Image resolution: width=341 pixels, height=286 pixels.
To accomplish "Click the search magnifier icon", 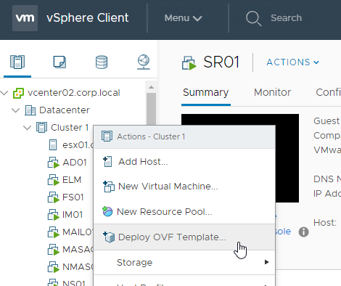I will pyautogui.click(x=253, y=18).
